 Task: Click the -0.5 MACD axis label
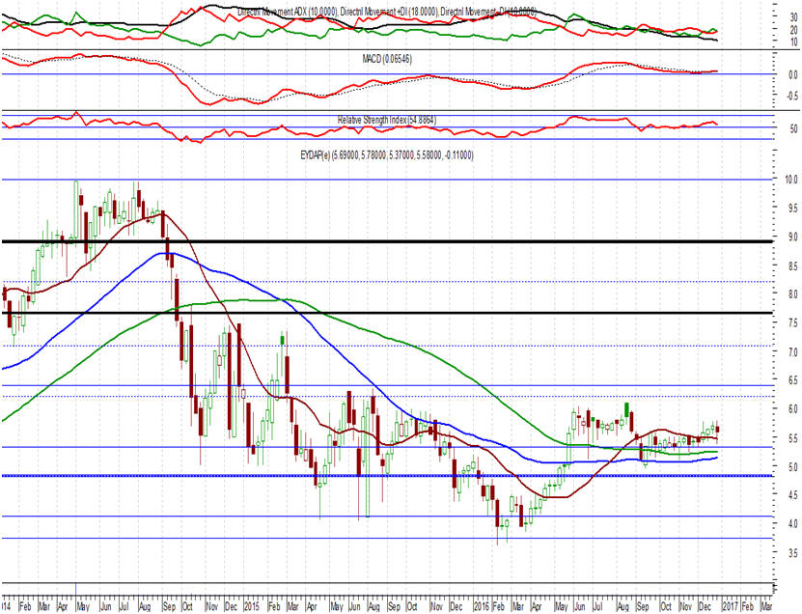791,97
